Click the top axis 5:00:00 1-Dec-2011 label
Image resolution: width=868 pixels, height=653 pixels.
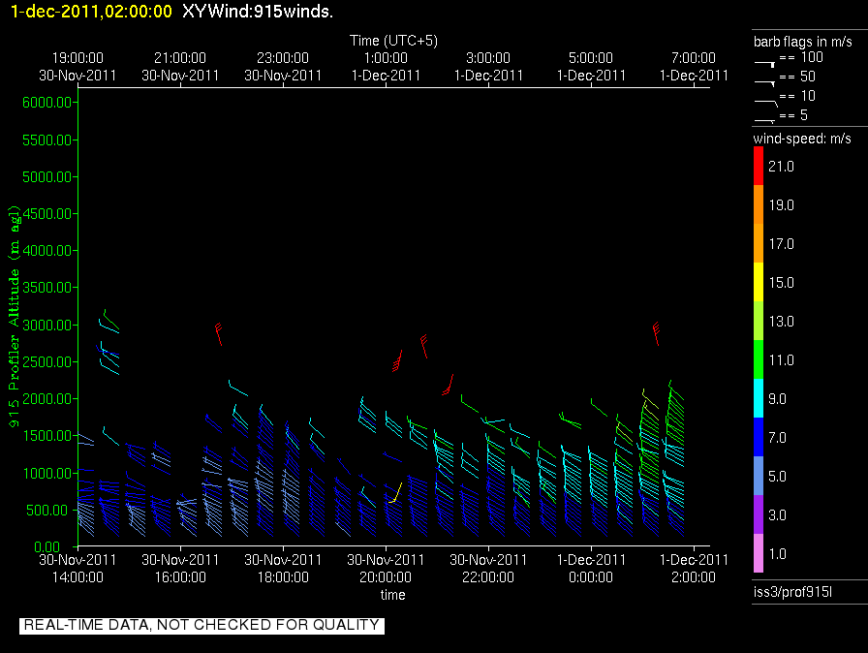click(591, 67)
